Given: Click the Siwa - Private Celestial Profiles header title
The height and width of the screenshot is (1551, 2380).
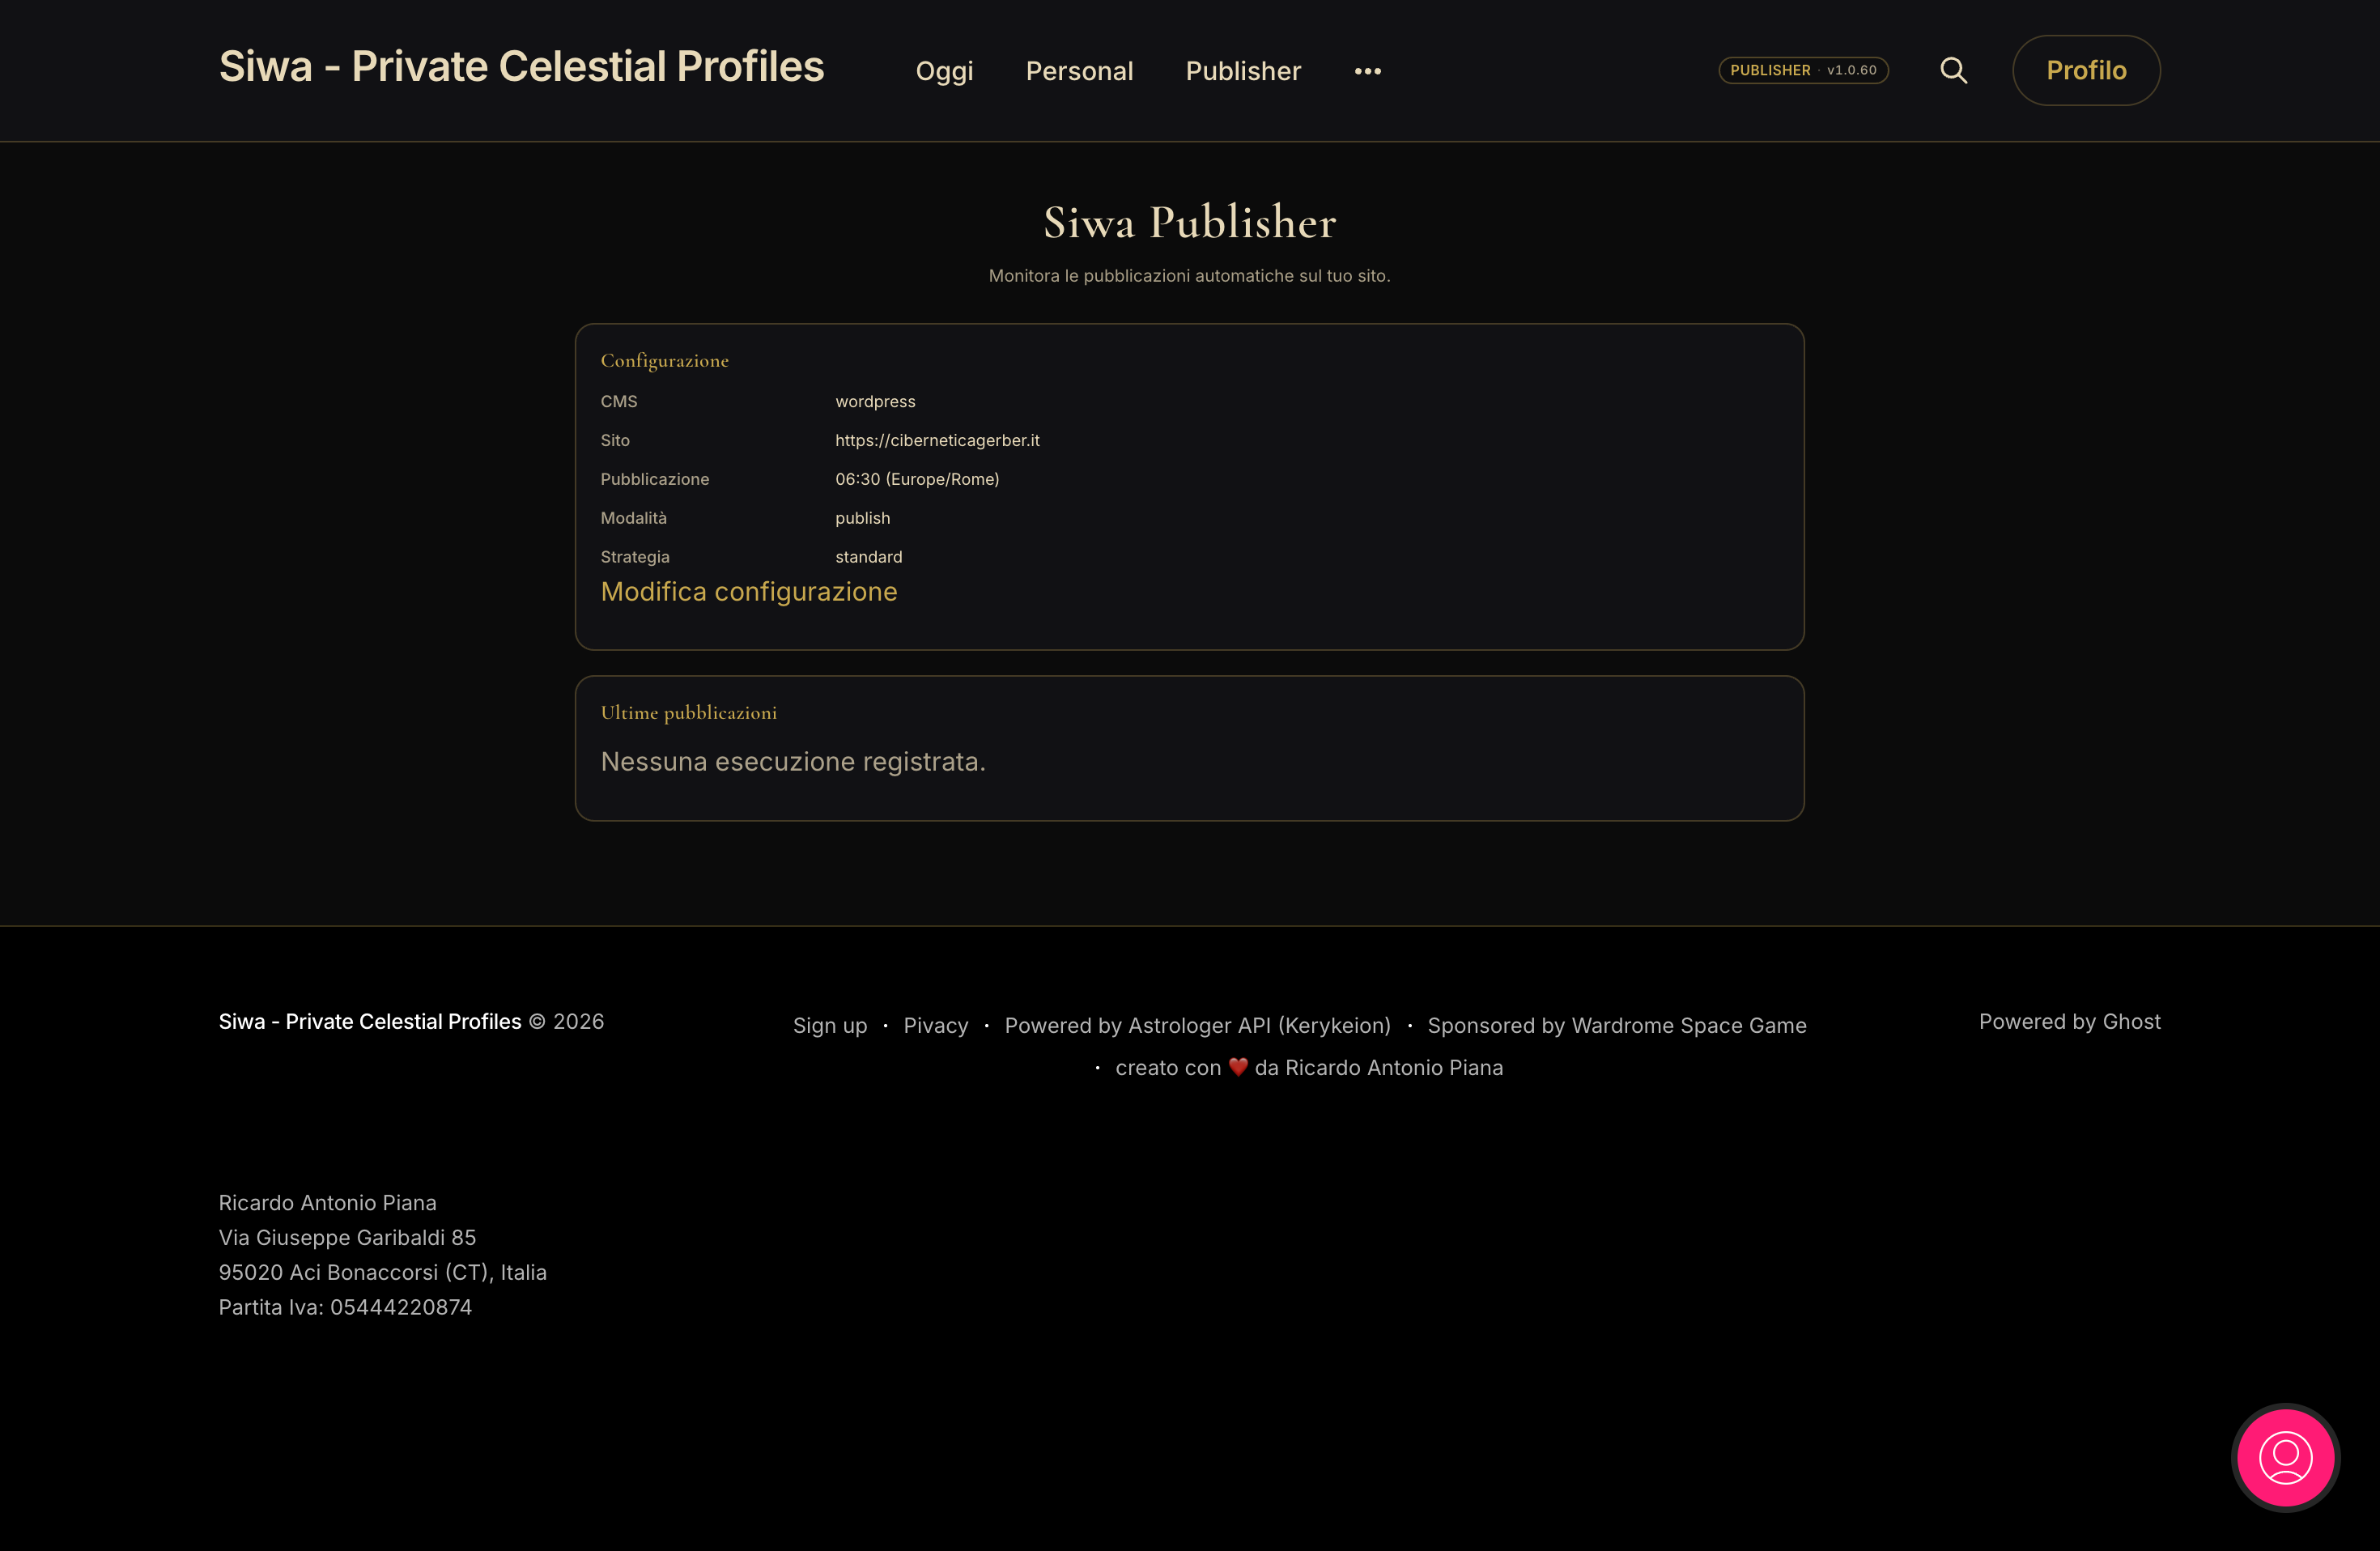Looking at the screenshot, I should (521, 67).
